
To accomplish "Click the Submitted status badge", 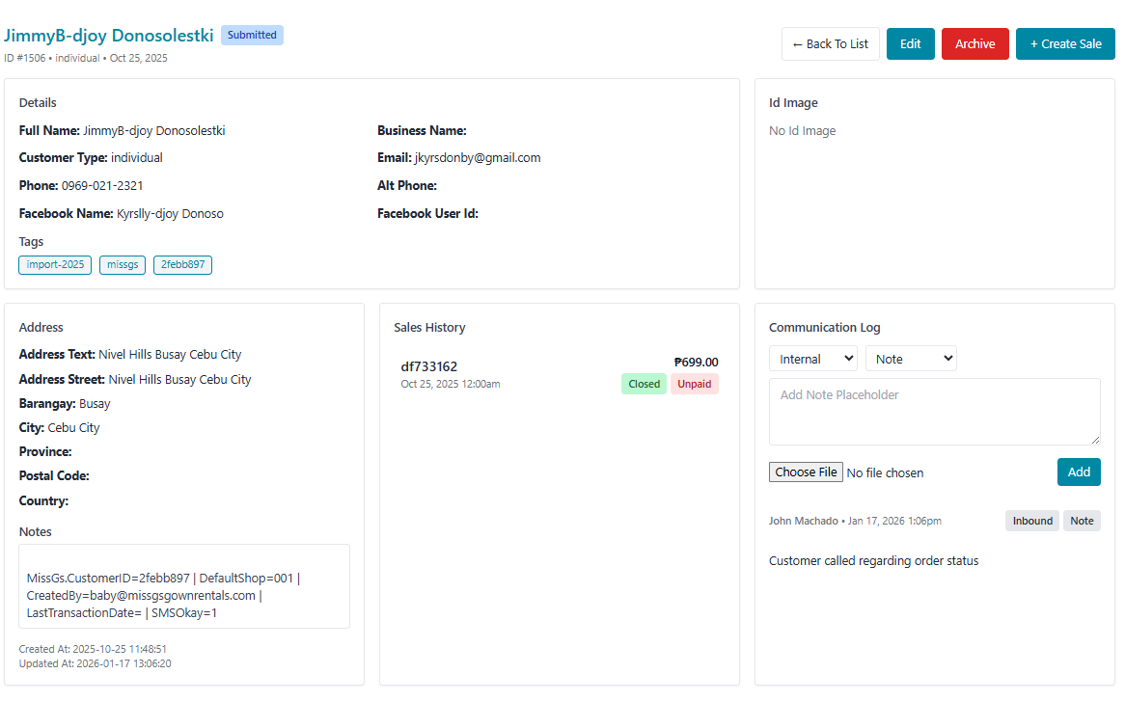I will (252, 36).
